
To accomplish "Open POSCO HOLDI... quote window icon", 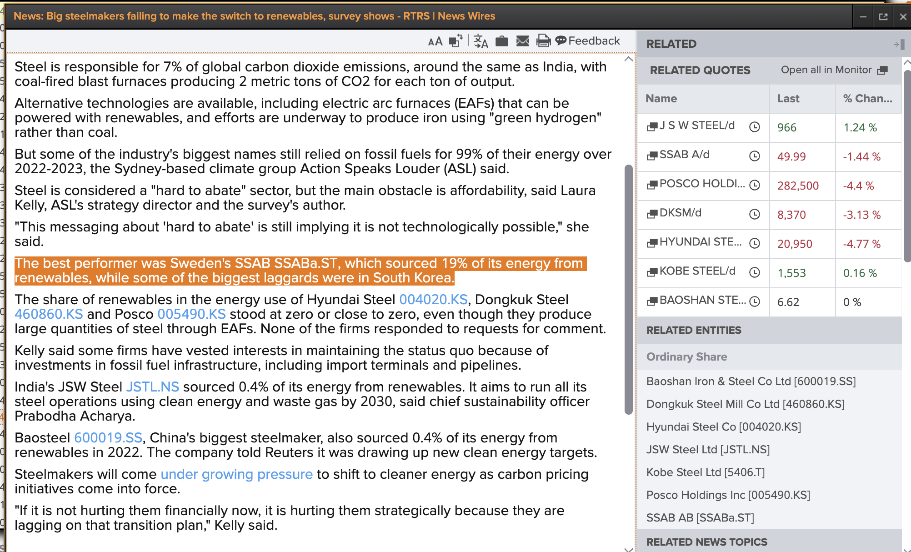I will point(652,185).
